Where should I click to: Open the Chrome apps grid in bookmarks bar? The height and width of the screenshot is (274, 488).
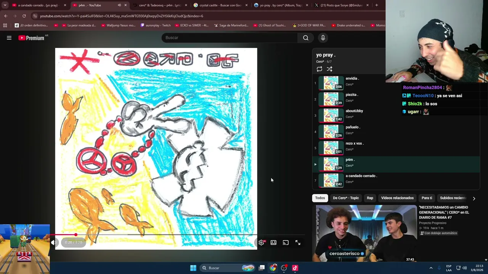point(5,25)
